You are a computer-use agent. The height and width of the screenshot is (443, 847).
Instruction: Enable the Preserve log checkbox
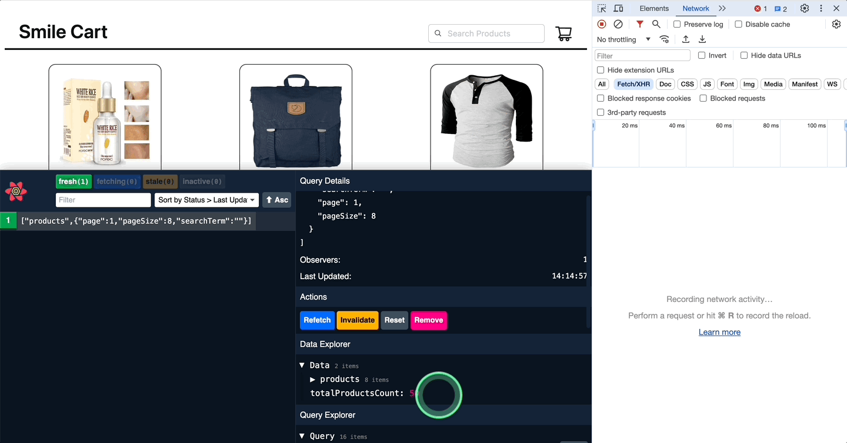pos(677,24)
